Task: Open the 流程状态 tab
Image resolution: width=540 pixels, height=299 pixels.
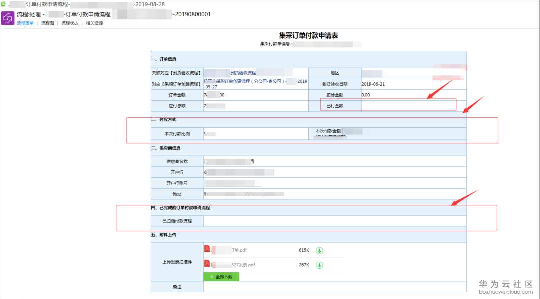Action: point(70,23)
